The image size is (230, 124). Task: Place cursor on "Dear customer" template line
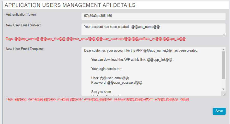point(141,51)
